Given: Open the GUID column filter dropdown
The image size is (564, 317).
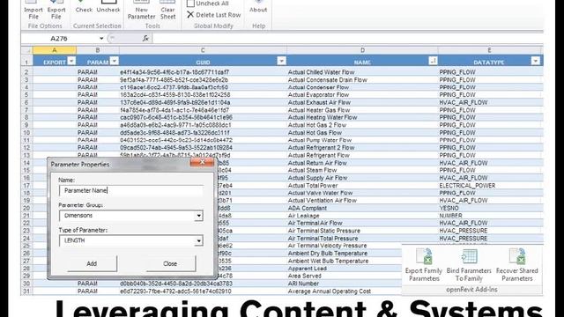Looking at the screenshot, I should click(281, 61).
